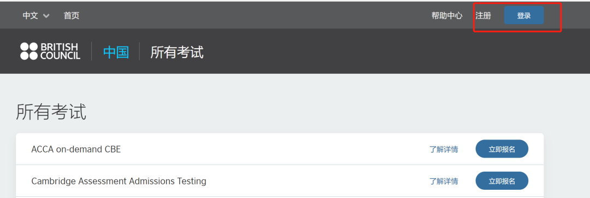
Task: Click 所有考试 title in dark banner
Action: pyautogui.click(x=177, y=52)
